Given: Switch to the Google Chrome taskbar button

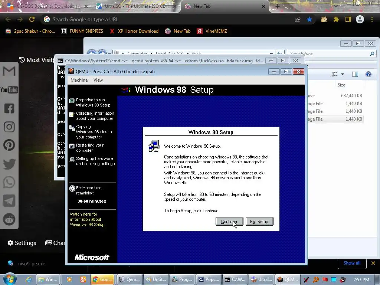Looking at the screenshot, I should coord(103,279).
